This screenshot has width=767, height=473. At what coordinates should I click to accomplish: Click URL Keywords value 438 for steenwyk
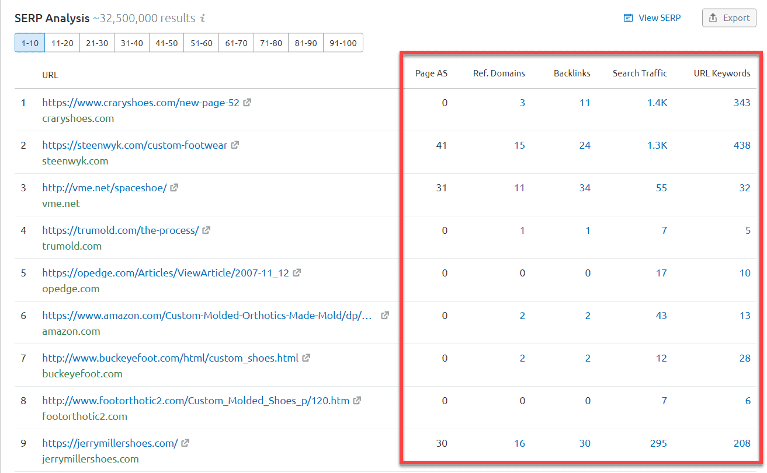point(742,145)
